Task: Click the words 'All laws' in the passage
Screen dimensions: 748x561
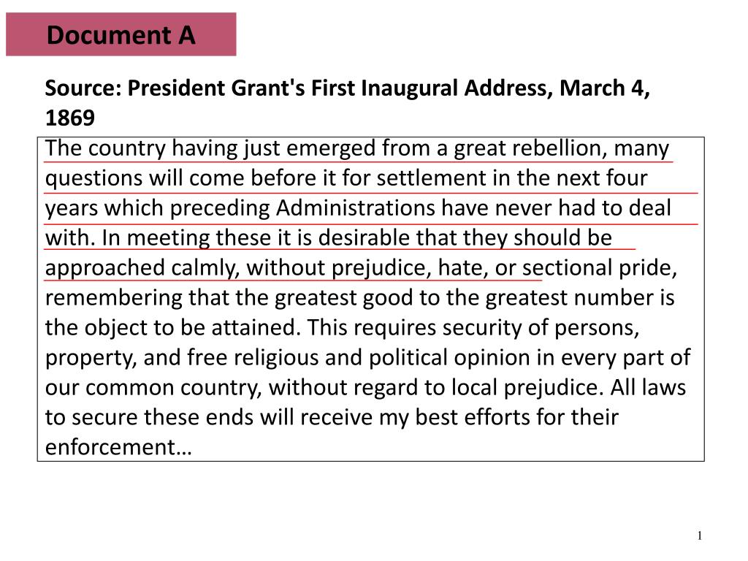Action: click(x=648, y=388)
